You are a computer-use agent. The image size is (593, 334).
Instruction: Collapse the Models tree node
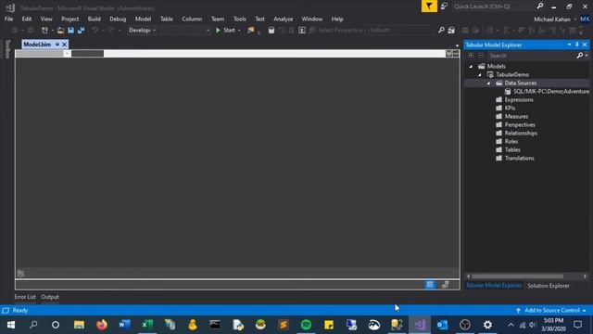click(471, 66)
